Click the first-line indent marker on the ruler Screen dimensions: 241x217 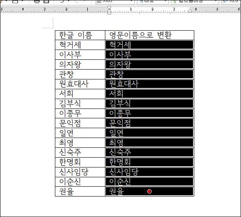coord(109,7)
